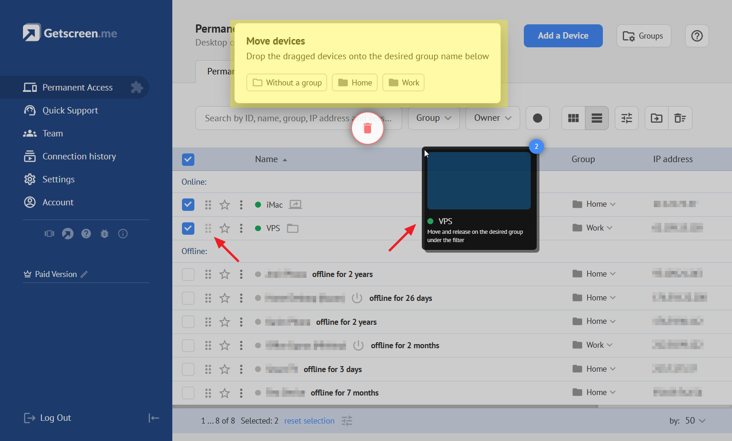Click the move to group folder icon
Screen dimensions: 732x441
coord(657,118)
